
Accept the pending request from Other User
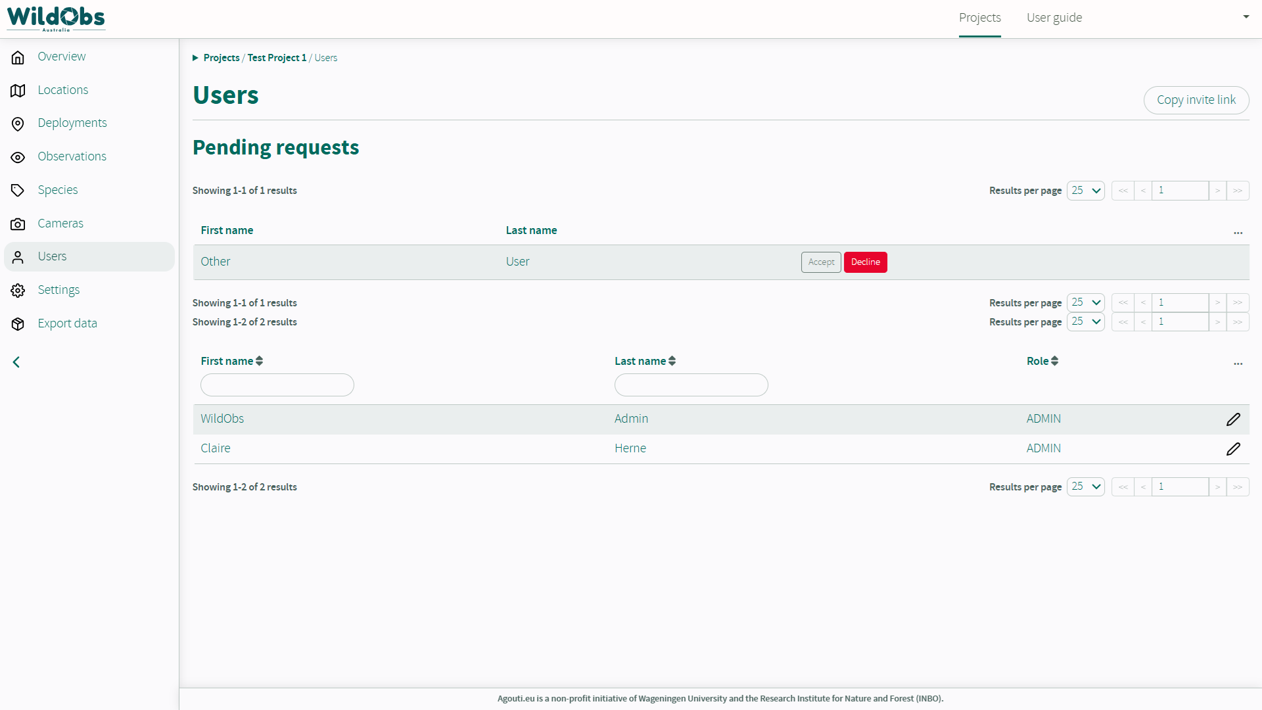(x=820, y=262)
